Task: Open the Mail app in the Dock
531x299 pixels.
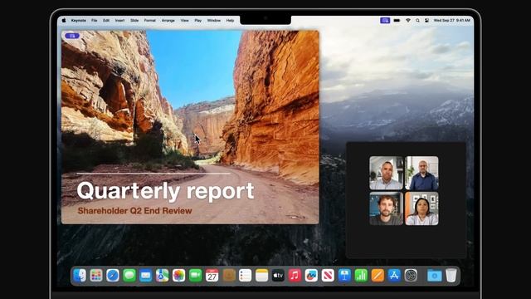Action: [146, 276]
